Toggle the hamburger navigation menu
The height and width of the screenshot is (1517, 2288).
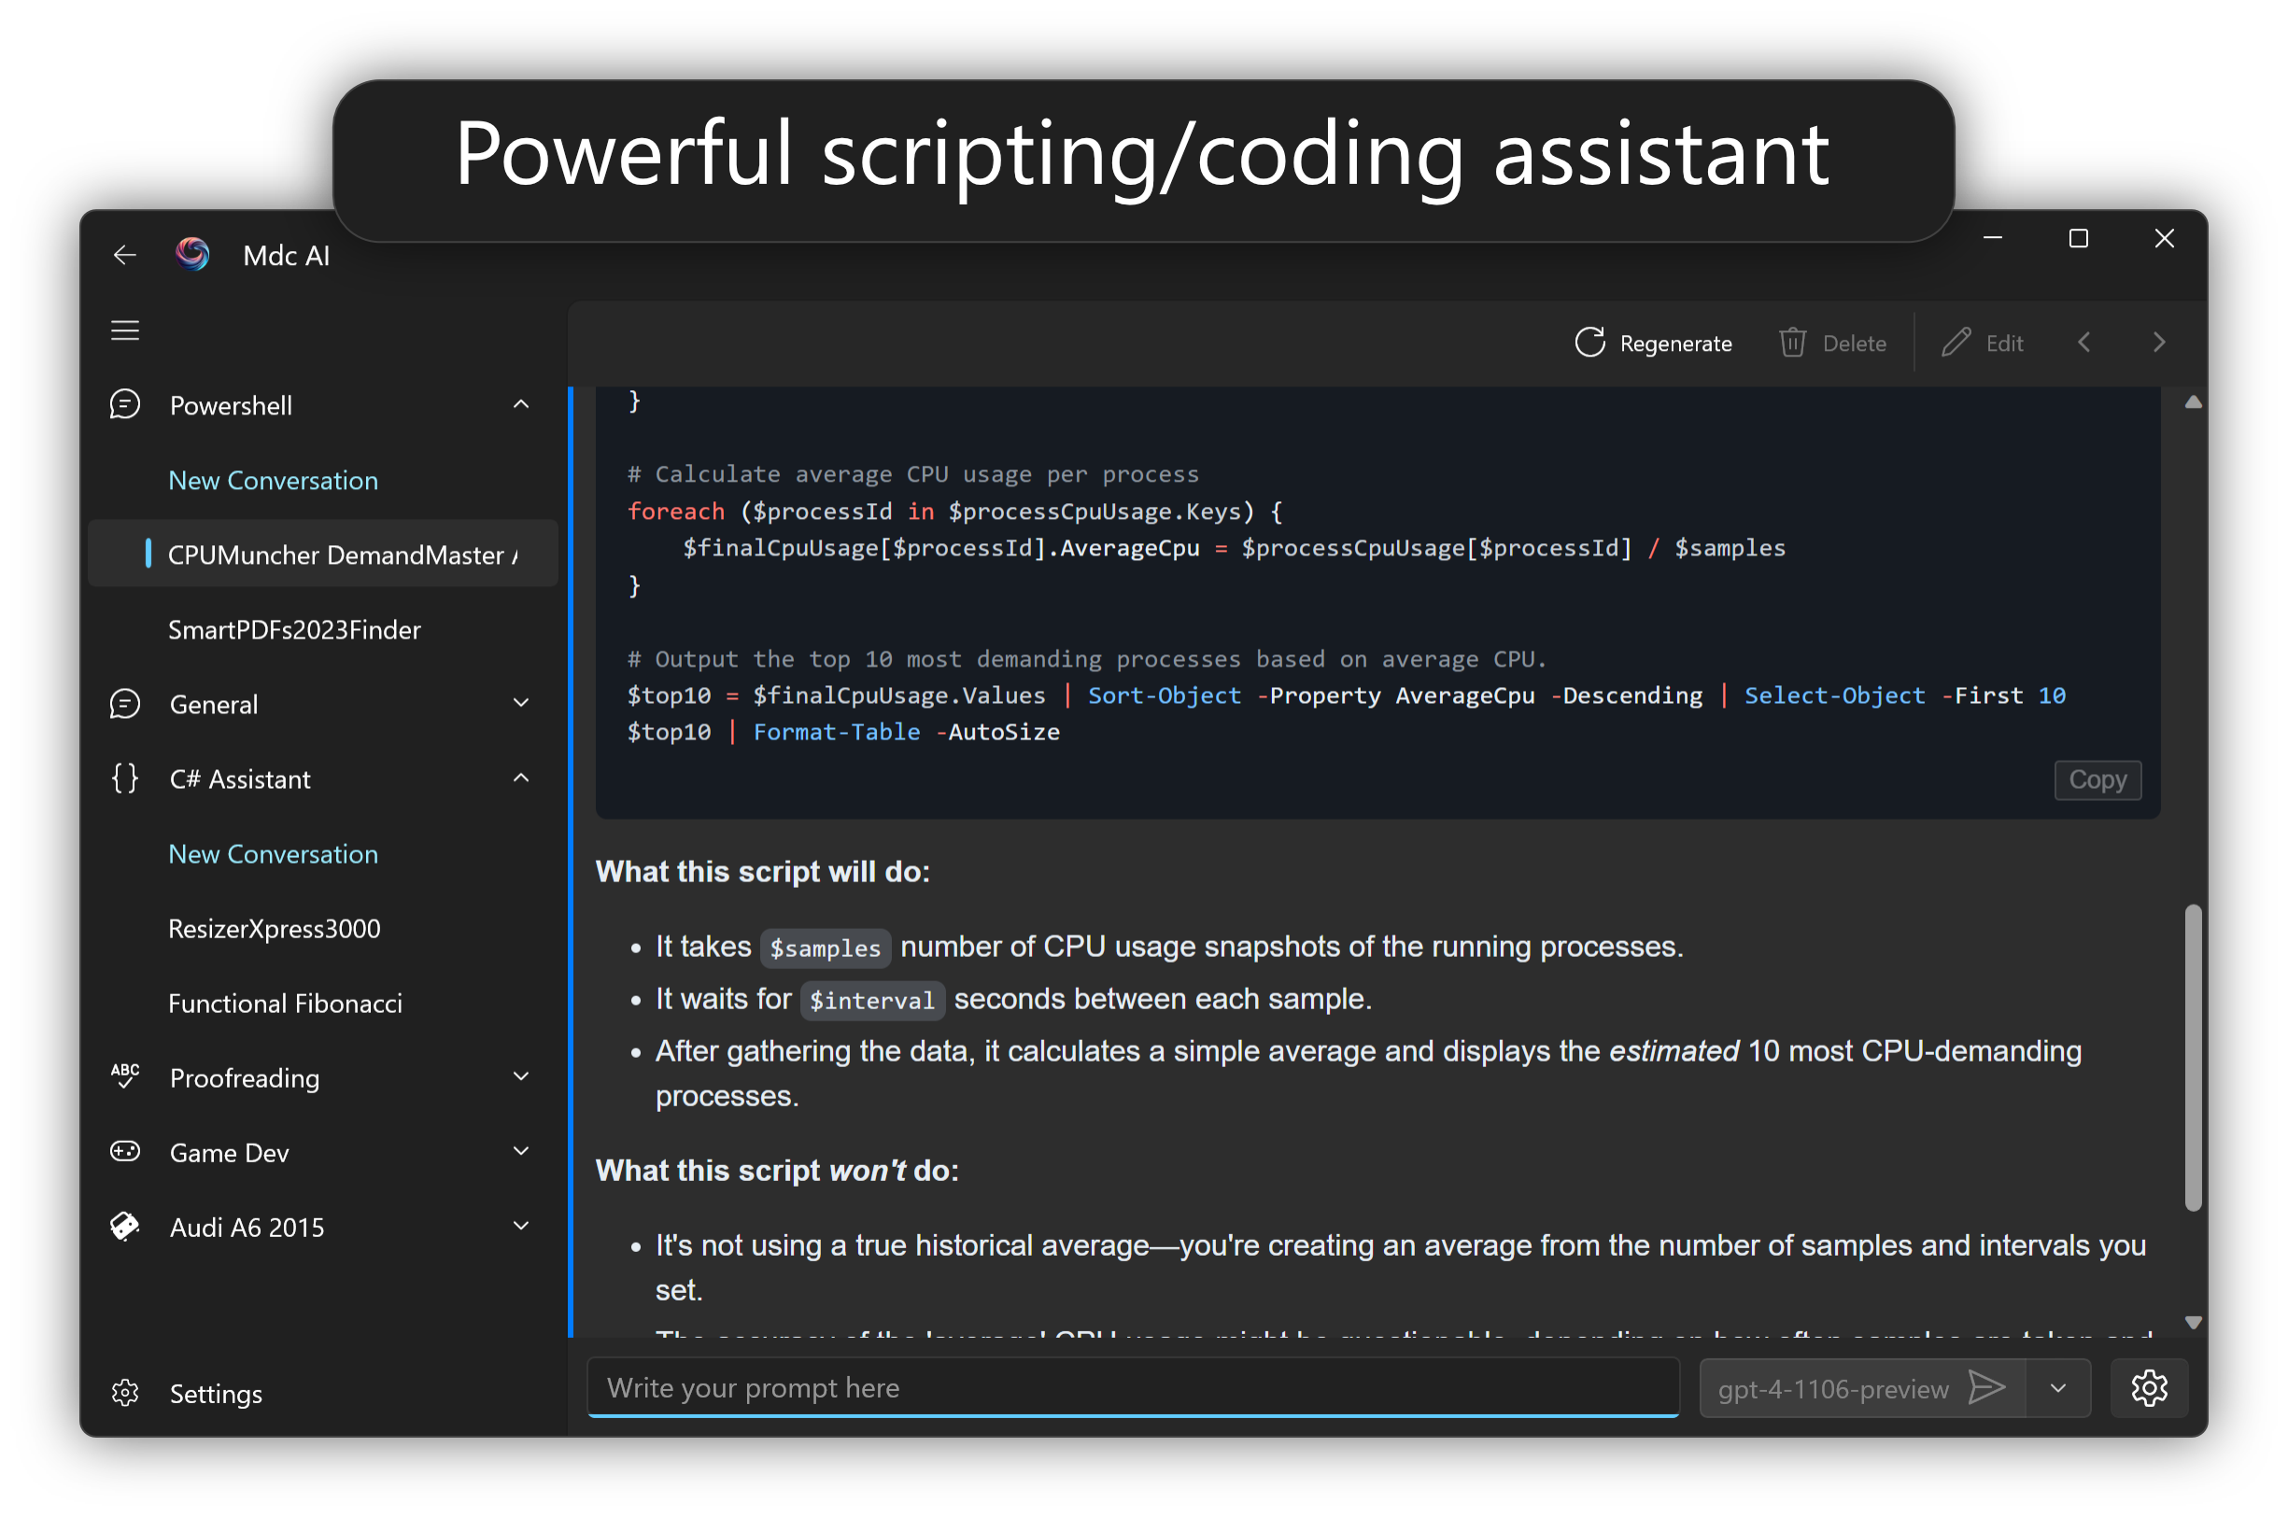click(125, 330)
